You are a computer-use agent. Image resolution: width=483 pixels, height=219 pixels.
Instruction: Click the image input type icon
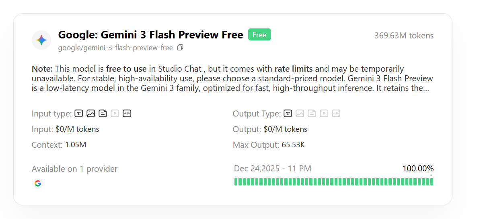(x=91, y=114)
